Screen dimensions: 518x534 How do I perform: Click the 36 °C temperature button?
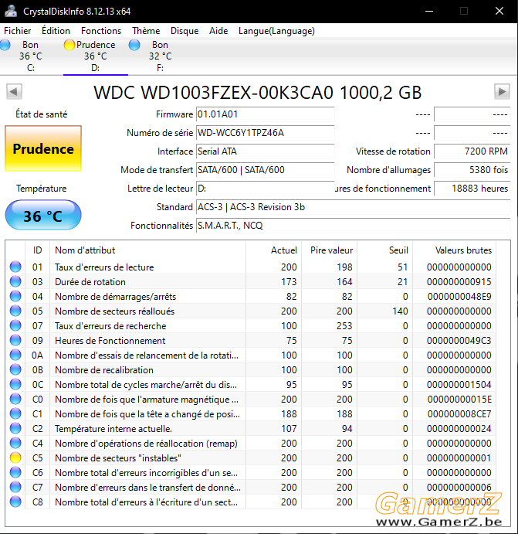(43, 216)
